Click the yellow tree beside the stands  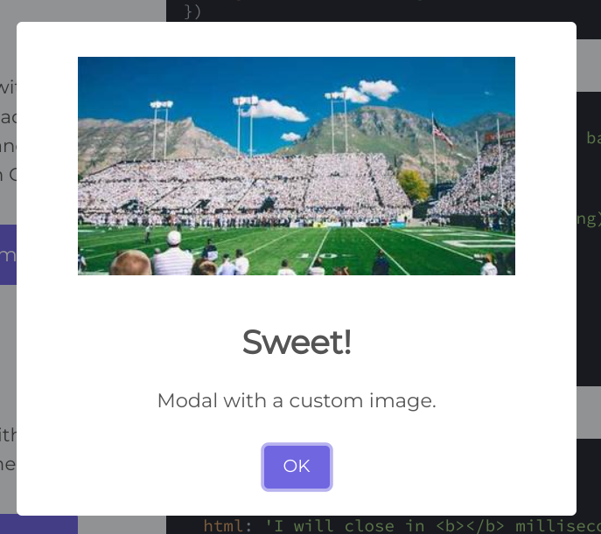(413, 185)
